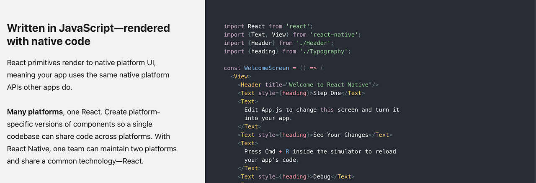Viewport: 536px width, 183px height.
Task: Click the "Edit App.js to change this screen" line
Action: pos(322,109)
